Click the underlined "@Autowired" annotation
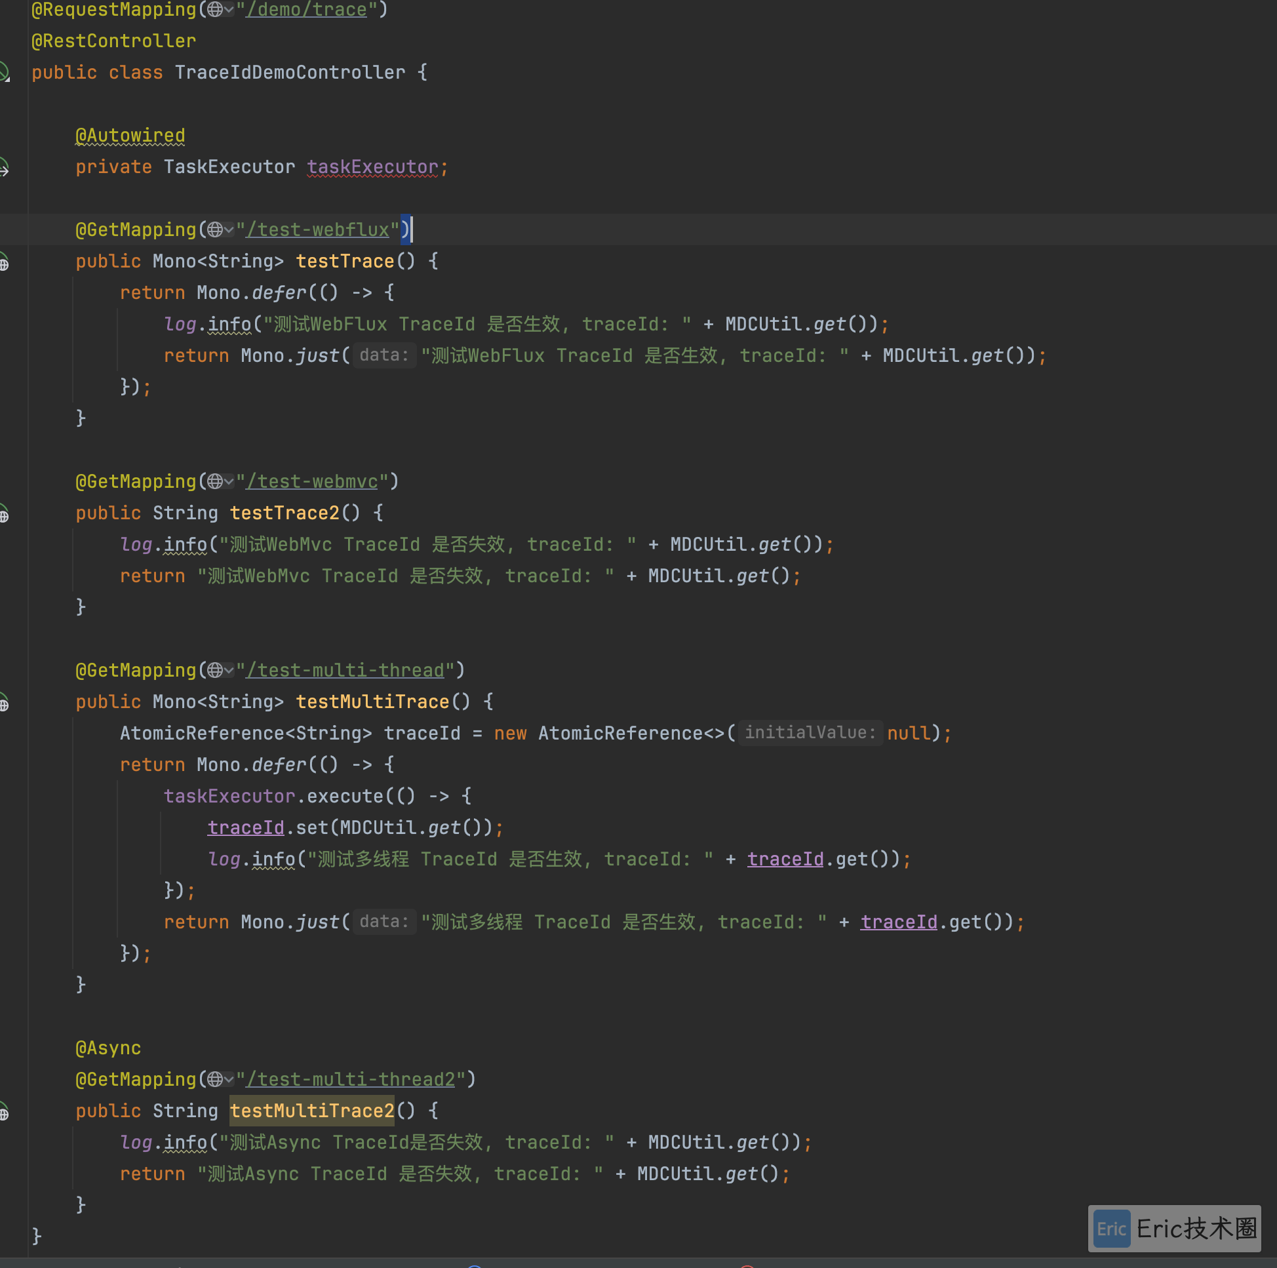Image resolution: width=1277 pixels, height=1268 pixels. (x=130, y=136)
